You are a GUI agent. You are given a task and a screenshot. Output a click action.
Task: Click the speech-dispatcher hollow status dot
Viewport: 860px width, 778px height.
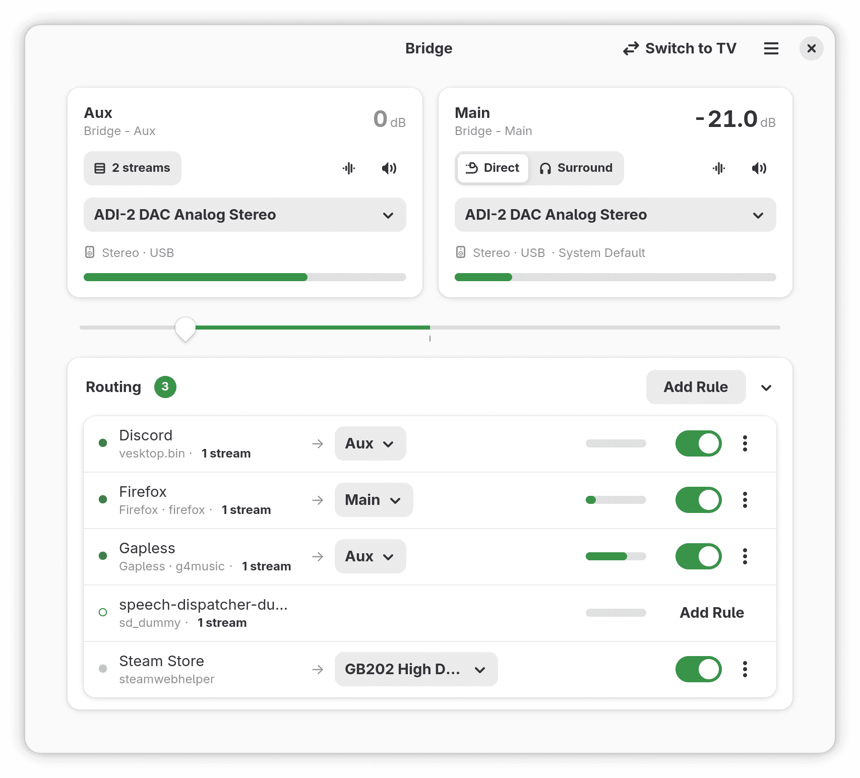[103, 612]
